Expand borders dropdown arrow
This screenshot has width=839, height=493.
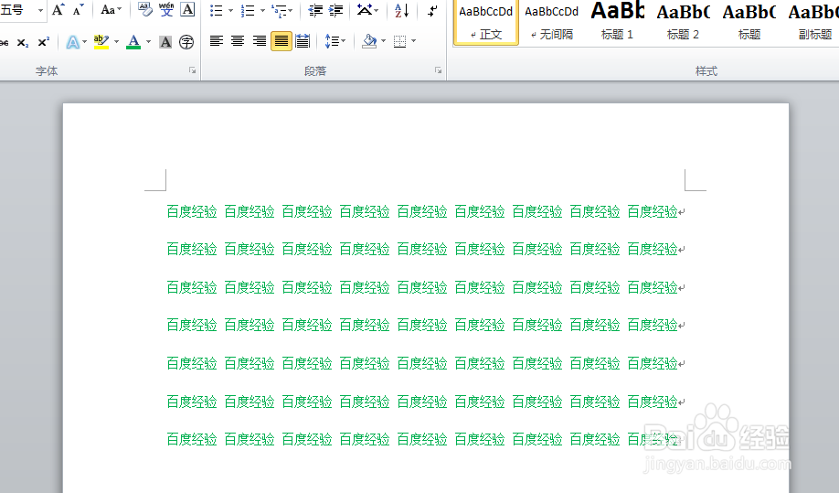pos(414,41)
